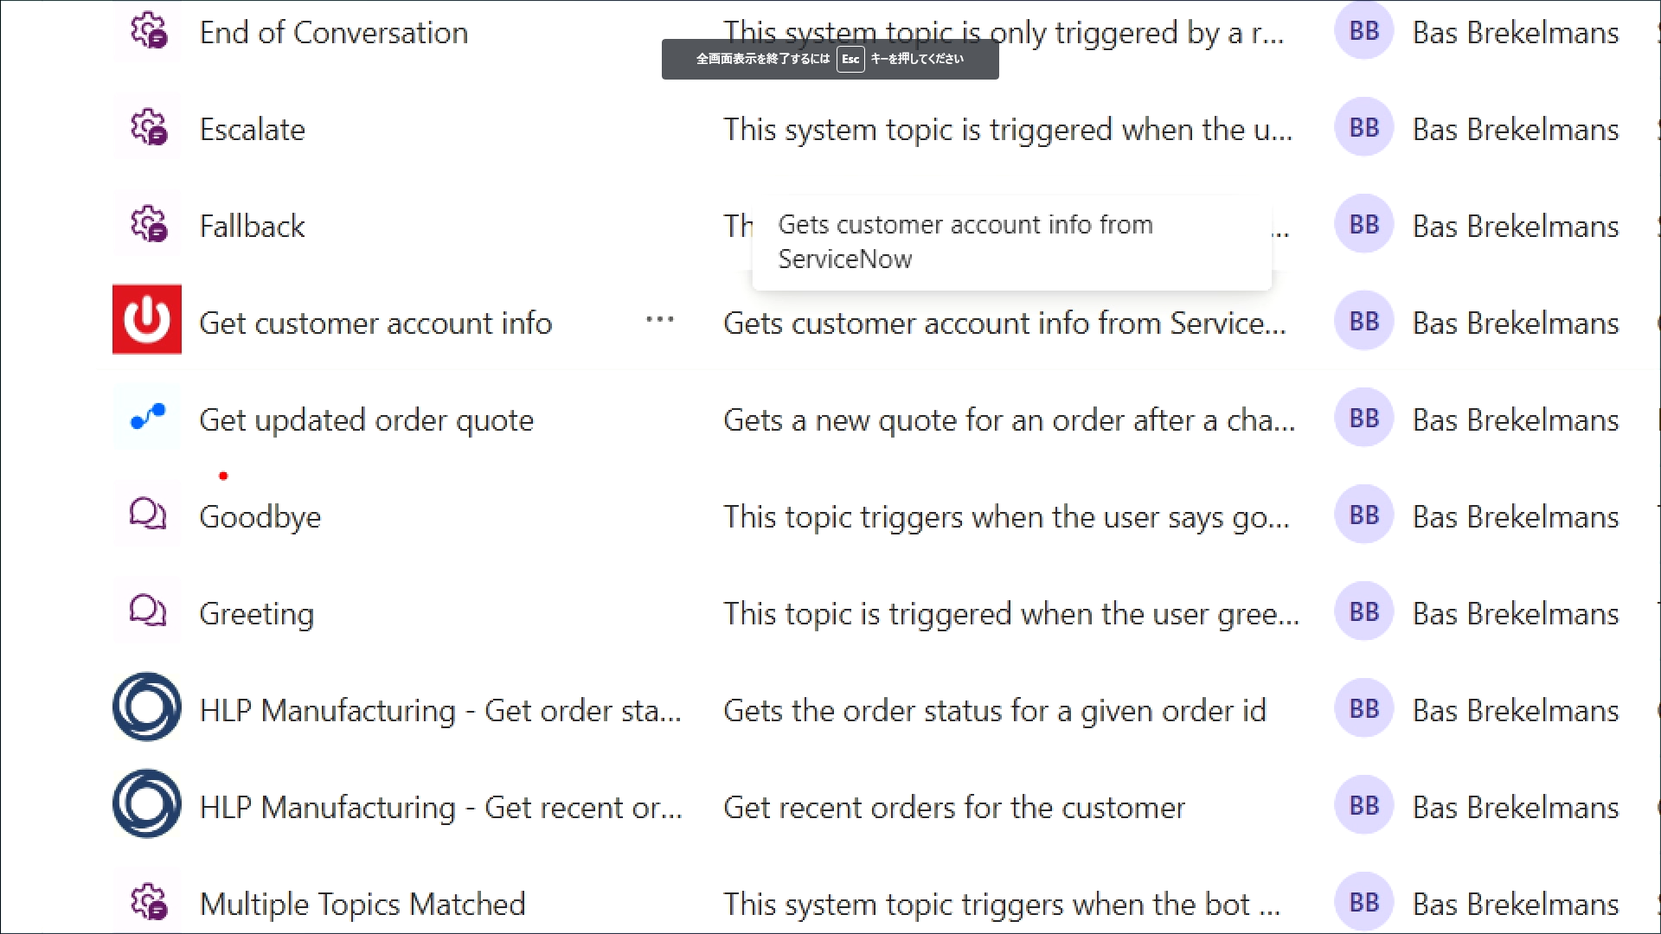Screen dimensions: 1661x934
Task: Click the HLP Manufacturing Get order status icon
Action: [147, 707]
